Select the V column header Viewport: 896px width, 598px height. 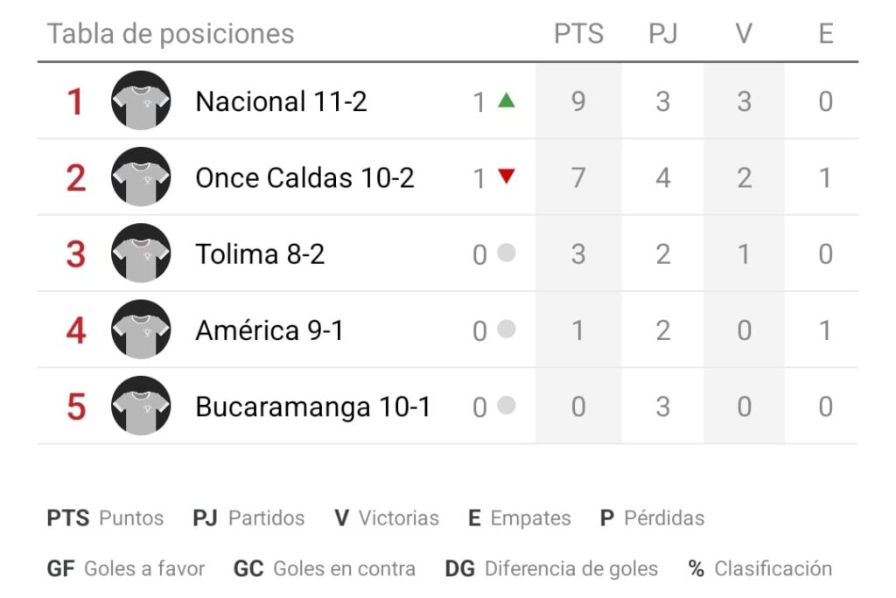pos(744,34)
